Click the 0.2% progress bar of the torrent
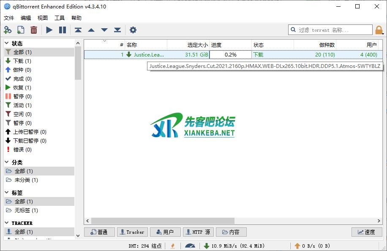Screen dimensions: 387x251 (x=230, y=55)
